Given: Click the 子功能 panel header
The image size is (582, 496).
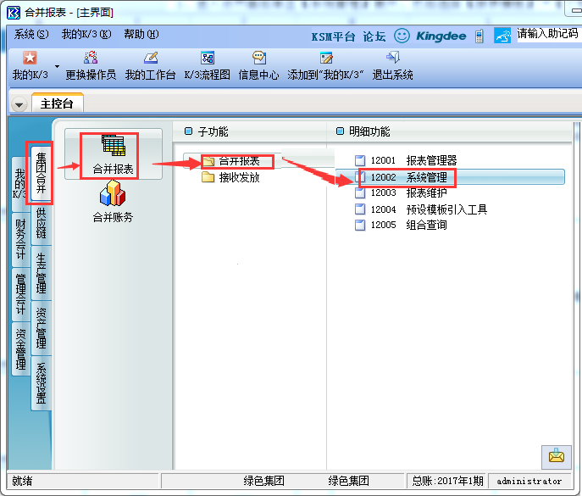Looking at the screenshot, I should (x=249, y=131).
